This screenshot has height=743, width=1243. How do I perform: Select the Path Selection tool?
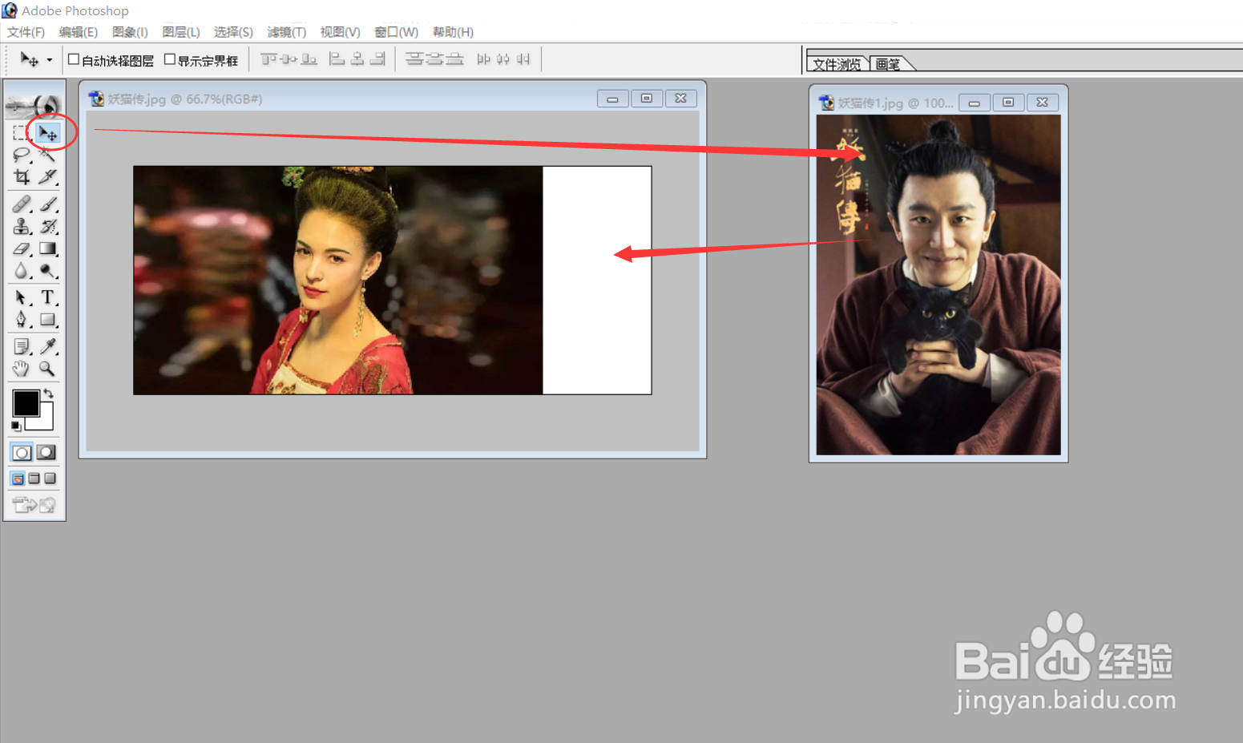pyautogui.click(x=21, y=297)
